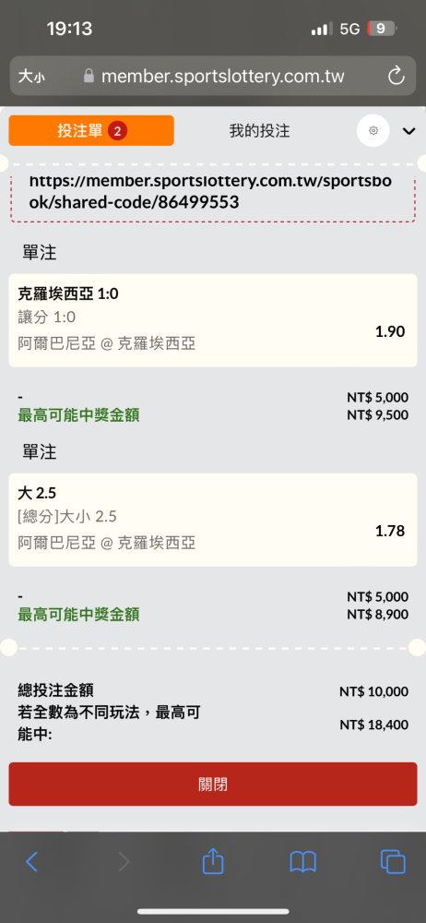Screen dimensions: 426x923
Task: Open the Safari tabs overview icon
Action: click(x=393, y=862)
